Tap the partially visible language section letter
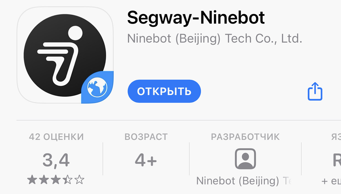The height and width of the screenshot is (194, 341). 337,160
